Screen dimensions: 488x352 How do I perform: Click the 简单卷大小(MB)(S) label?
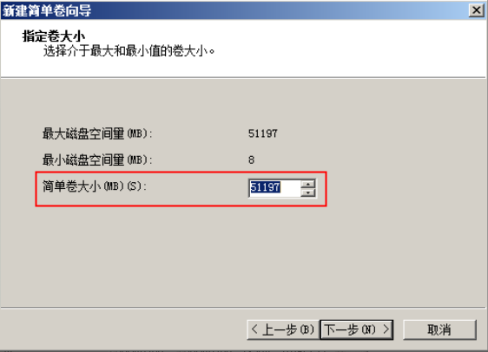(95, 186)
